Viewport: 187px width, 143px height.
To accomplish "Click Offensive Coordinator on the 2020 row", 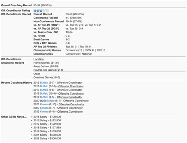I will point(76,101).
